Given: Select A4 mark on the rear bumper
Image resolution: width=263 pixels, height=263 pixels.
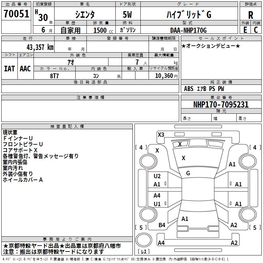Looking at the screenshot, I should [161, 243].
